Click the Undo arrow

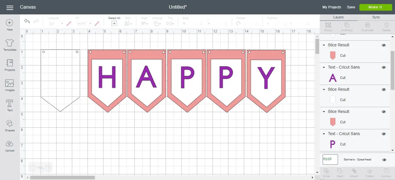click(27, 21)
